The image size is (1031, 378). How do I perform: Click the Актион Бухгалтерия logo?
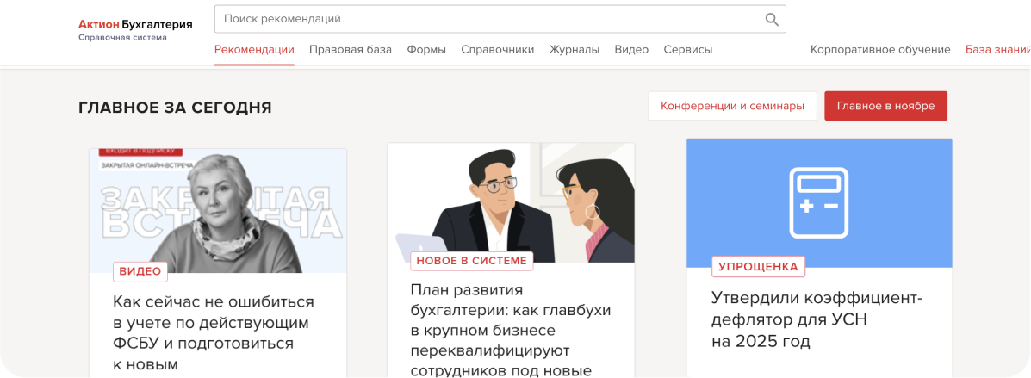point(135,24)
